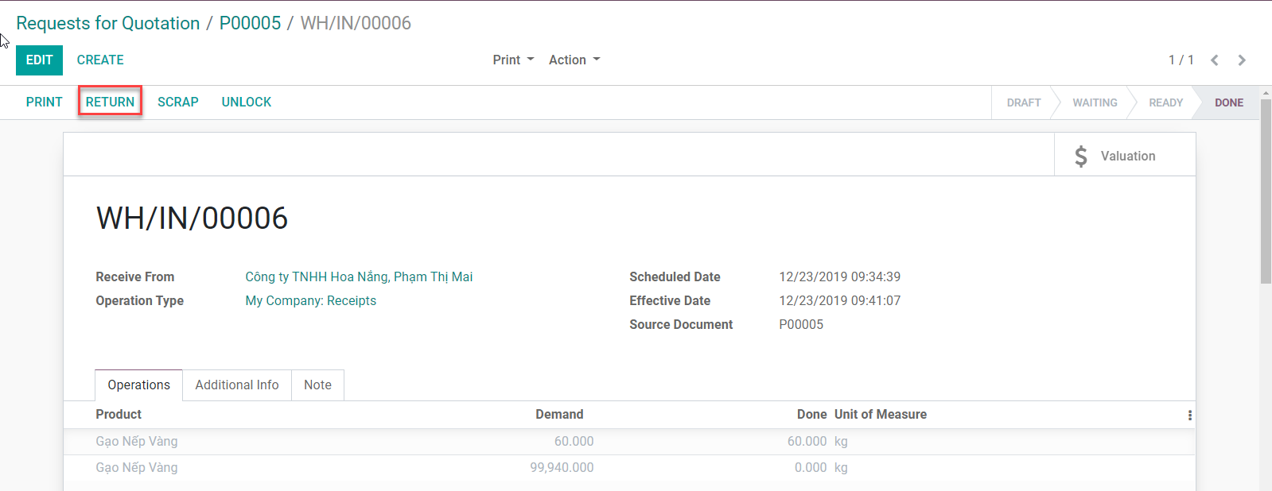Open the Note tab
Screen dimensions: 1272x491
[317, 385]
